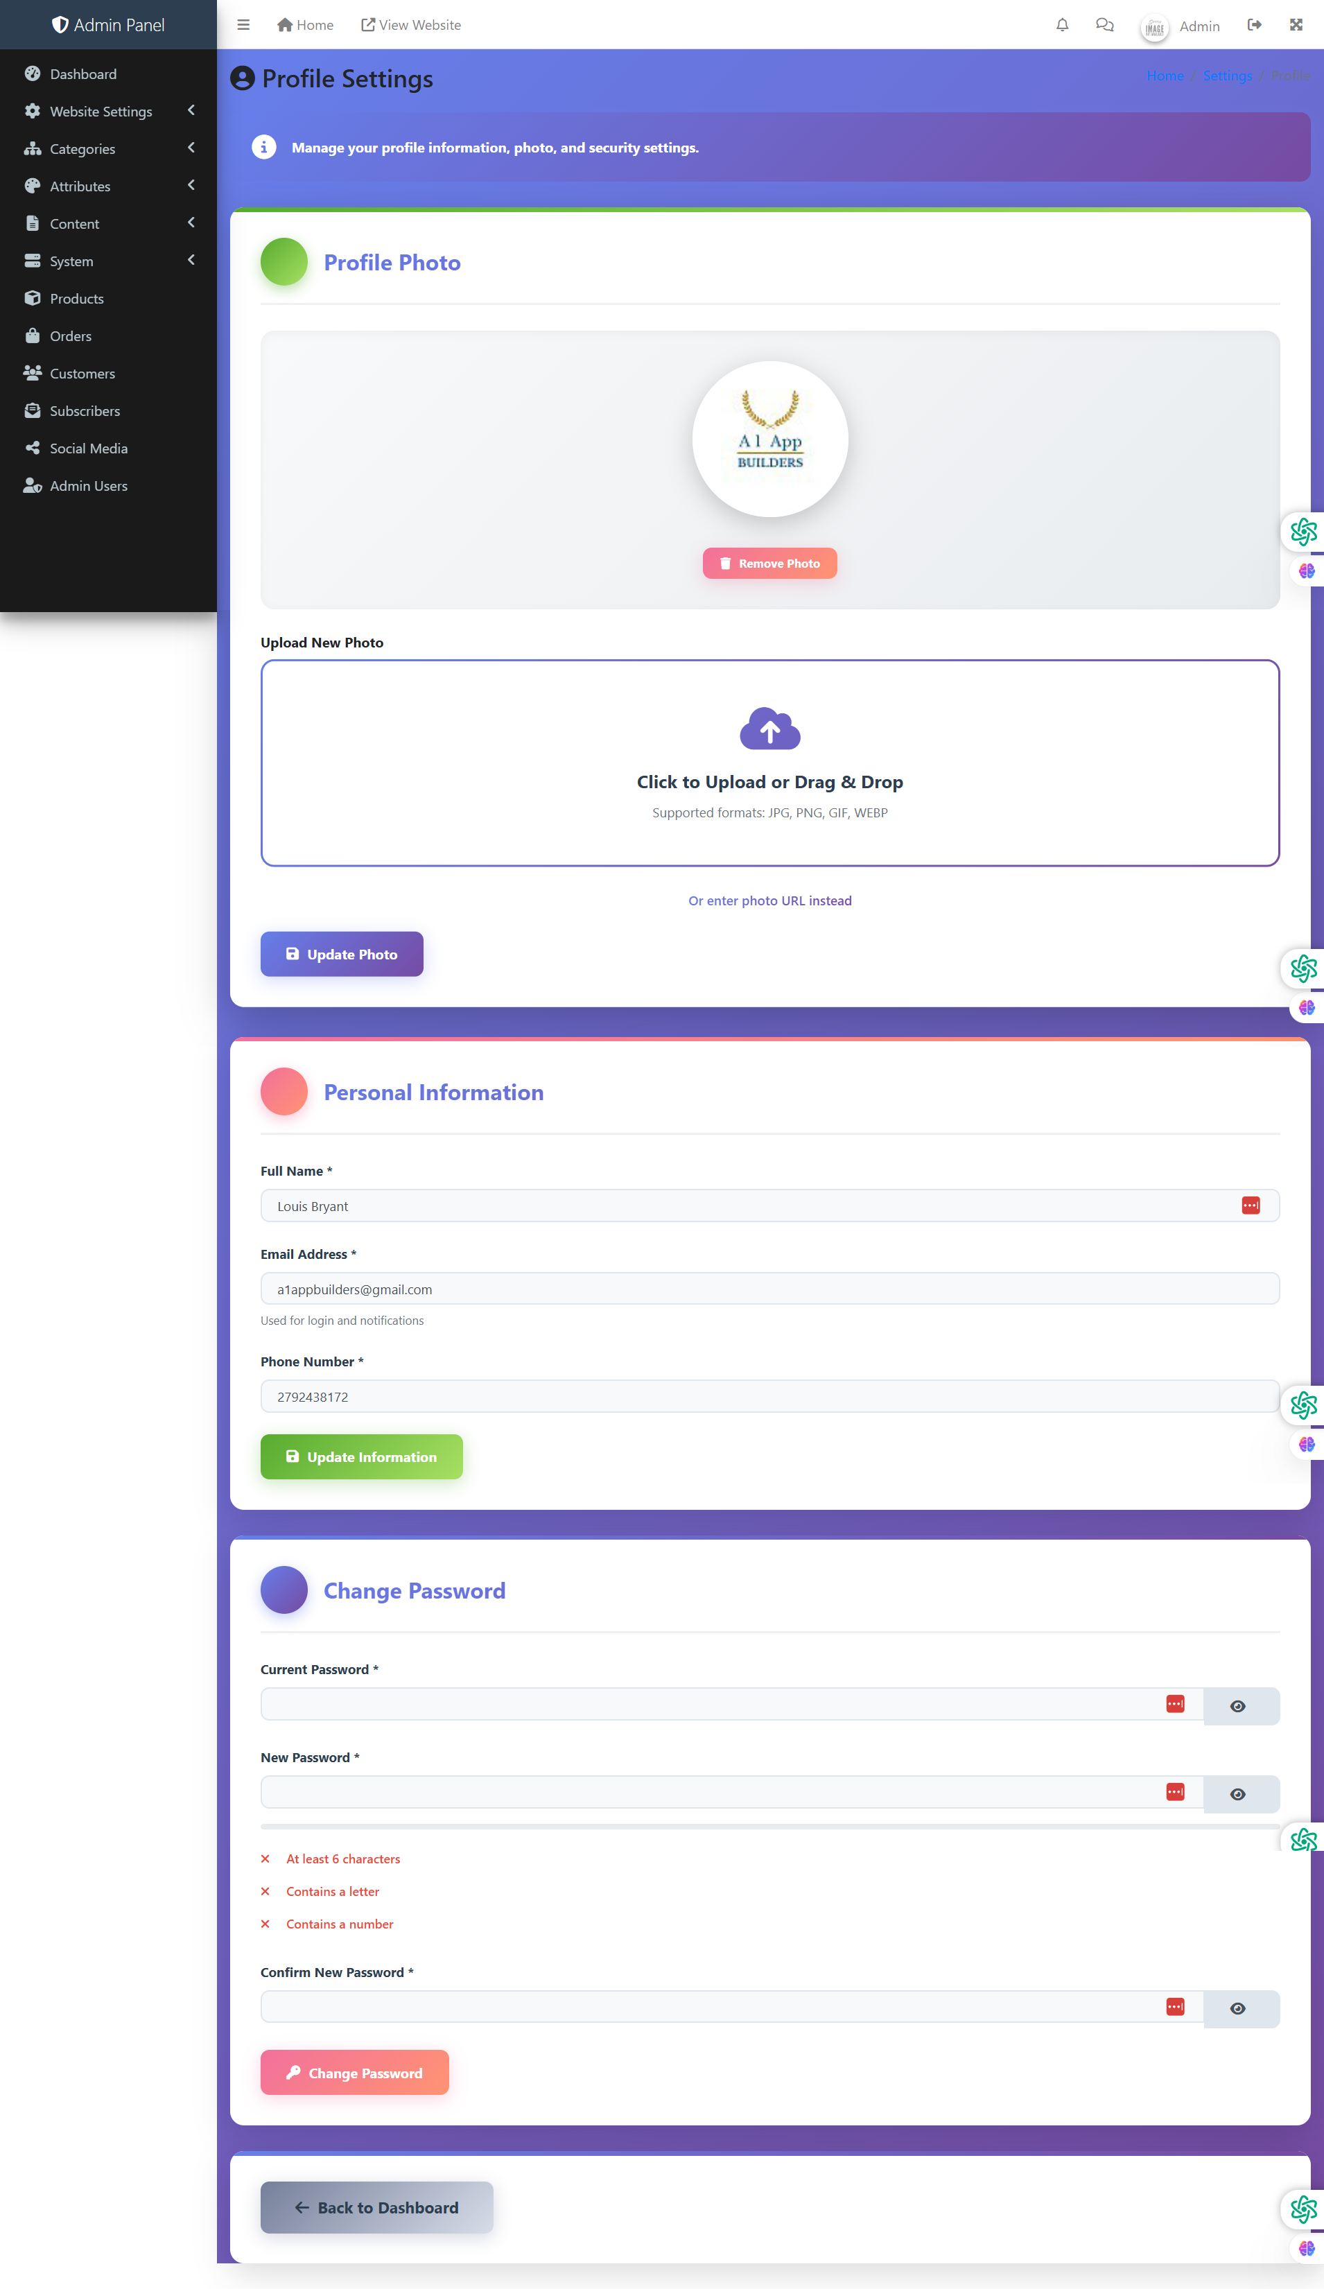The width and height of the screenshot is (1324, 2289).
Task: Toggle sidebar with the hamburger icon
Action: (243, 26)
